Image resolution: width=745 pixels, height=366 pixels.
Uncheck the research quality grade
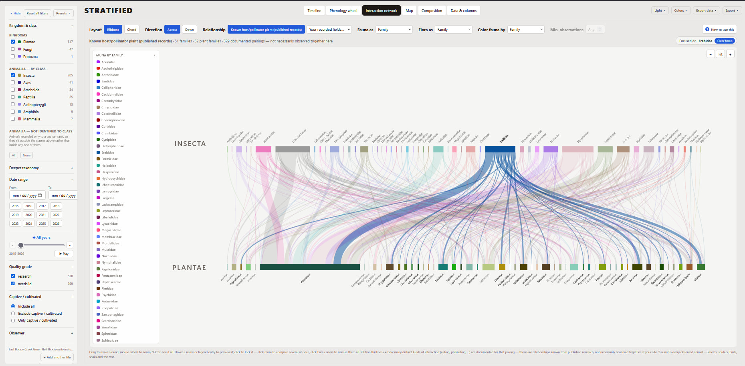13,276
